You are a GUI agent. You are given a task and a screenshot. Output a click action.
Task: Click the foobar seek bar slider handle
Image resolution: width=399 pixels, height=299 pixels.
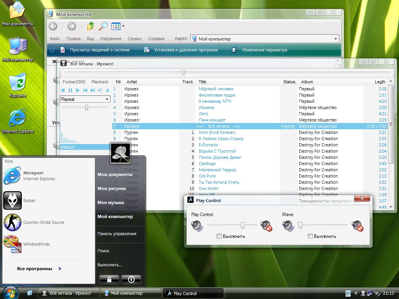pos(184,73)
